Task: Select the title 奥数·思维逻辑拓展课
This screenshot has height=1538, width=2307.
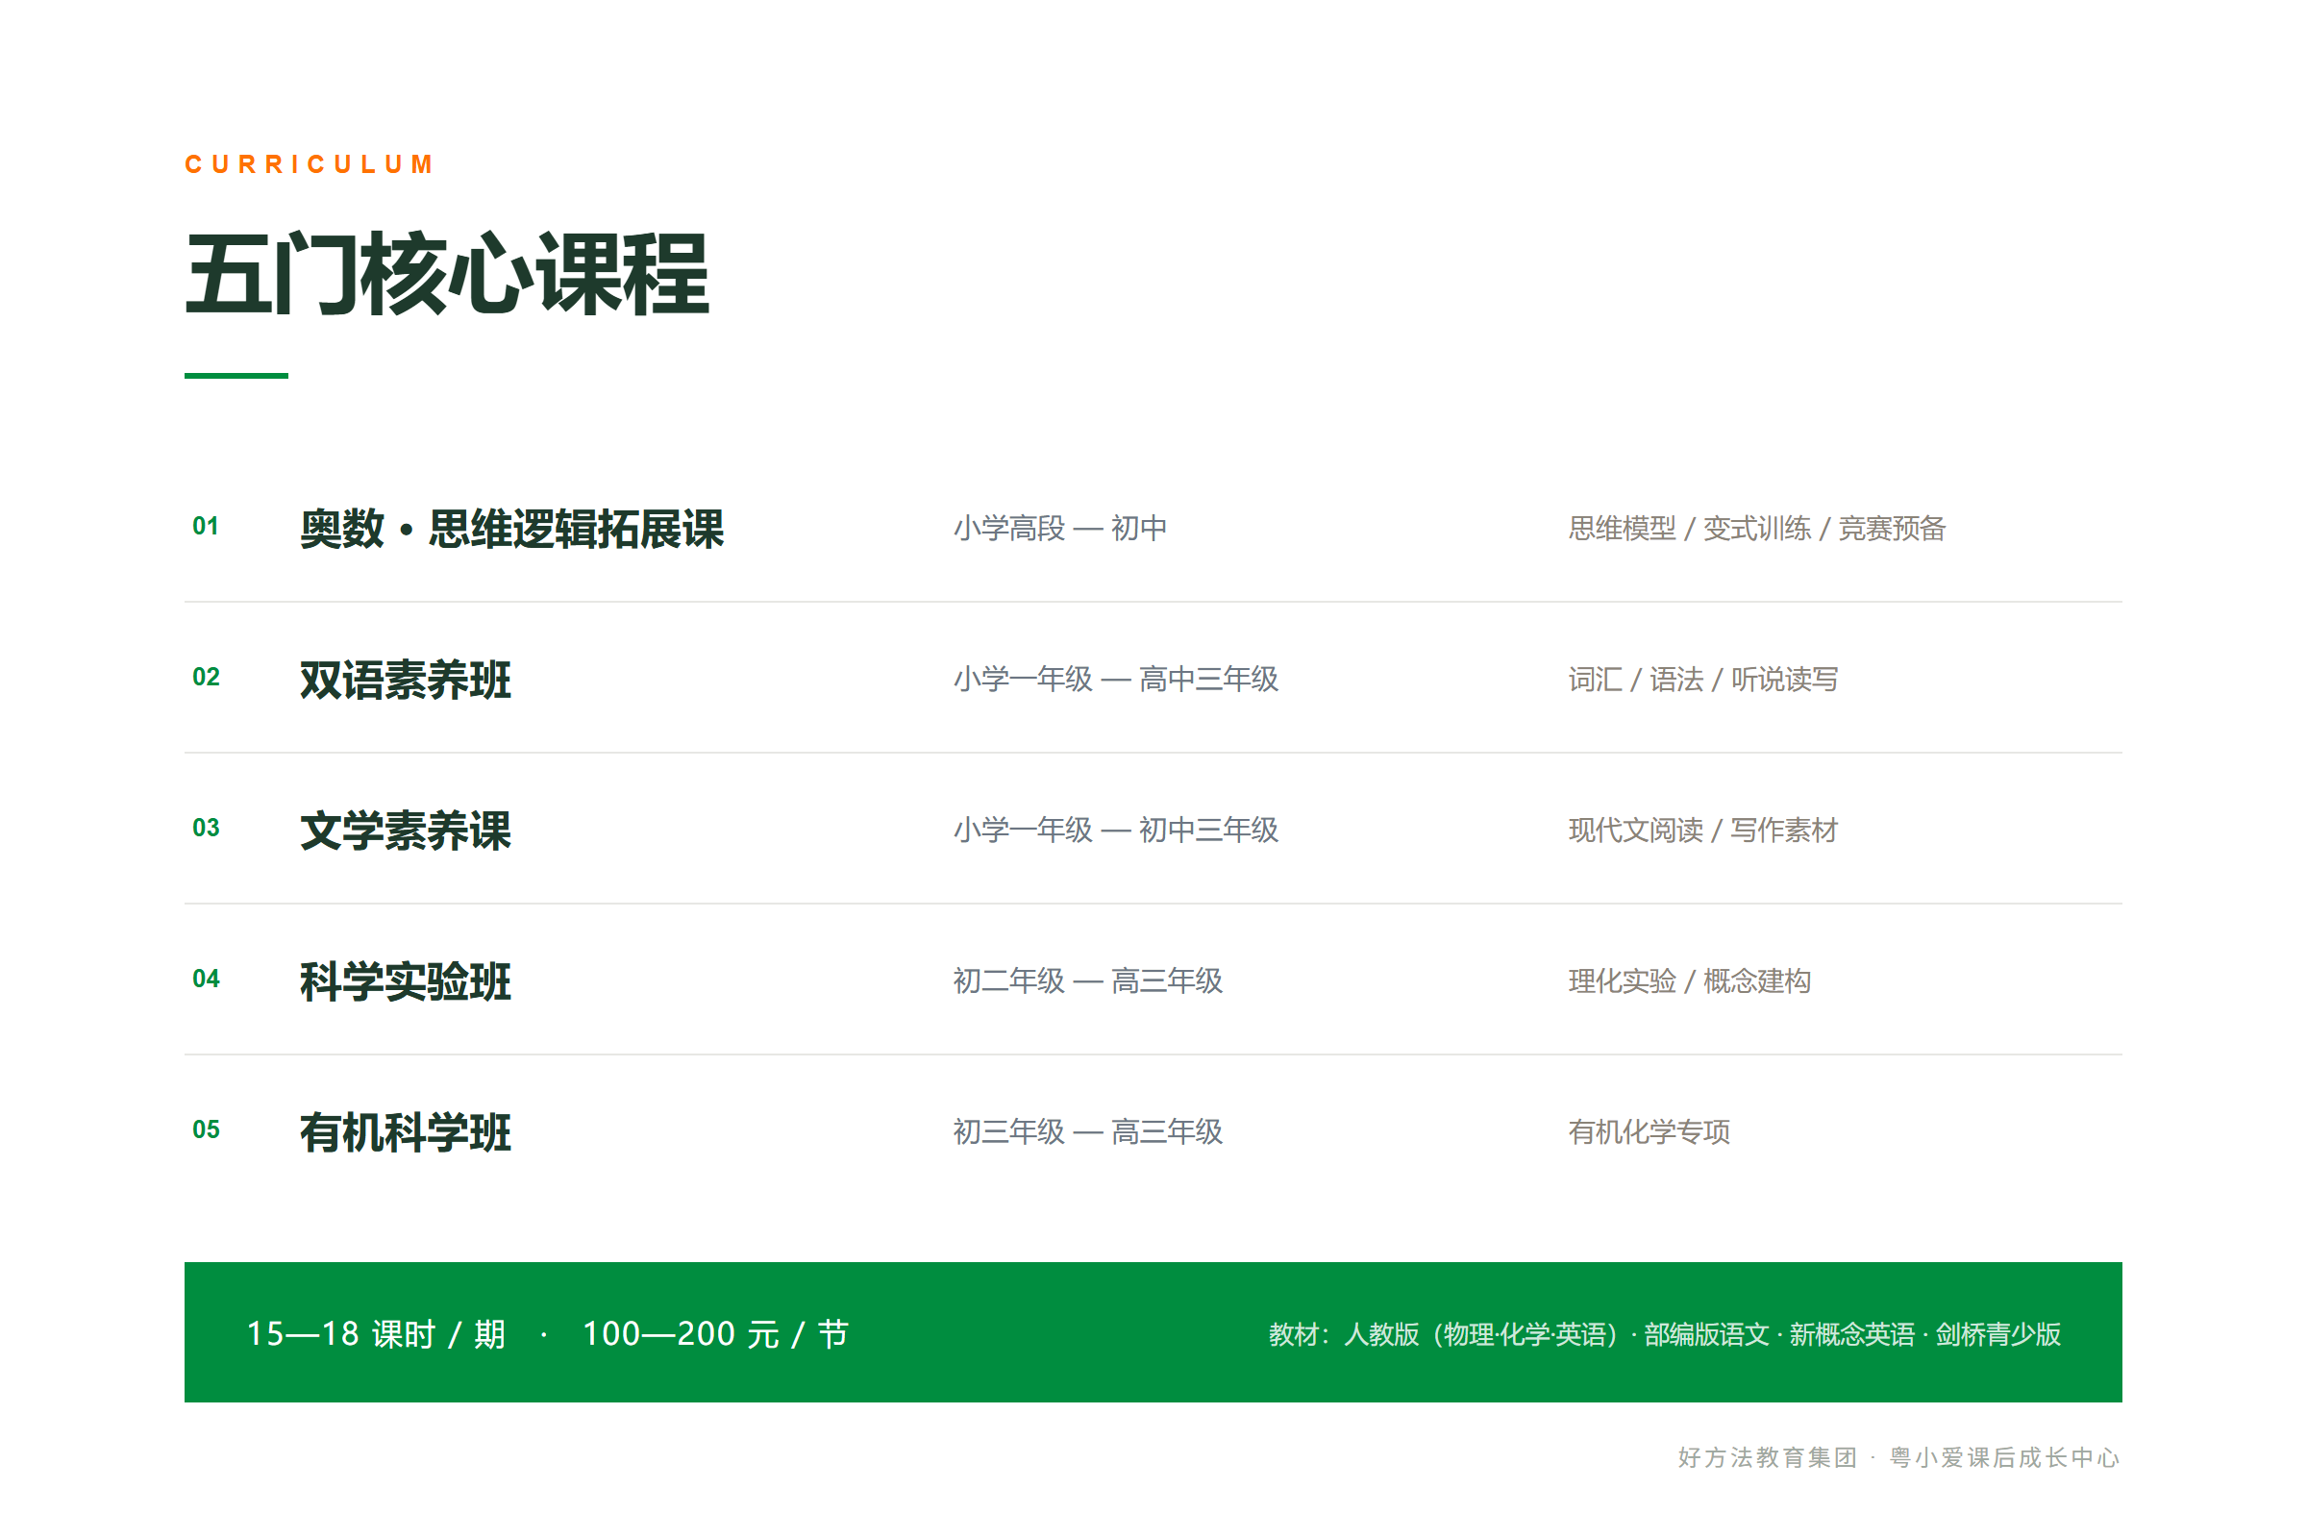Action: click(x=512, y=529)
